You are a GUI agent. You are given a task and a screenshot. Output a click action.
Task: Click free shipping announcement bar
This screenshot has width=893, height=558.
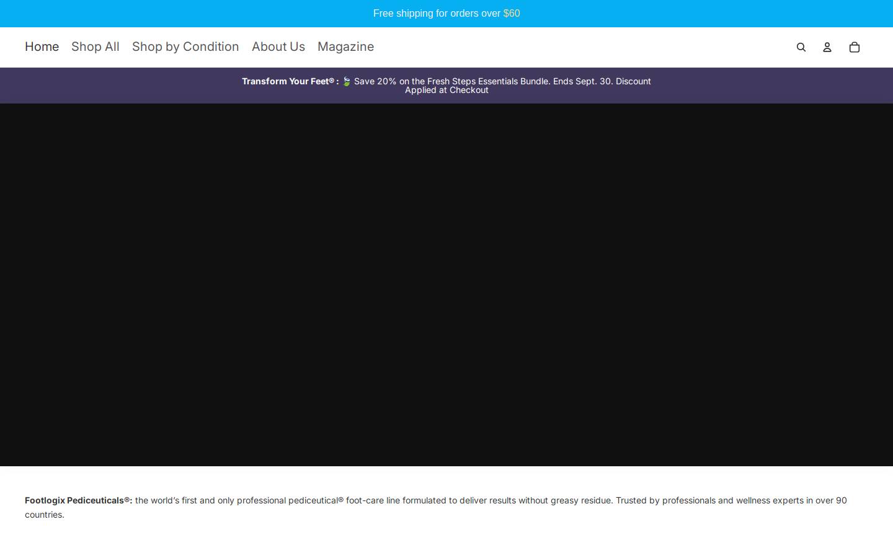(x=446, y=14)
